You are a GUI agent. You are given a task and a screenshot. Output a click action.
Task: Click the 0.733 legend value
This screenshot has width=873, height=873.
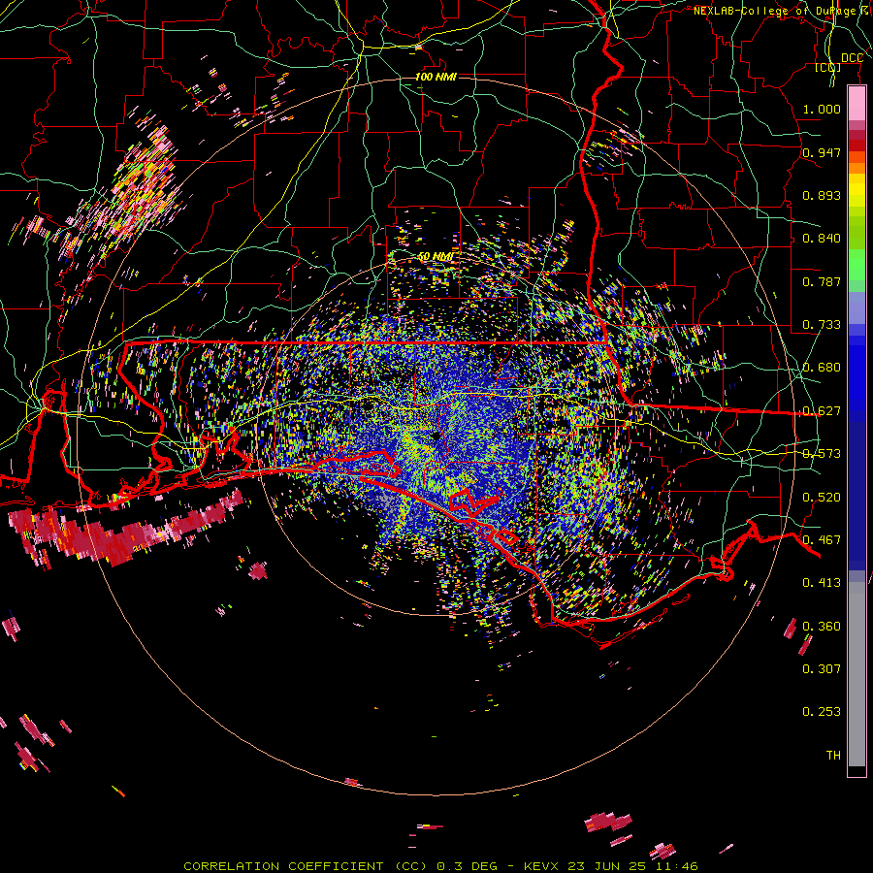822,325
